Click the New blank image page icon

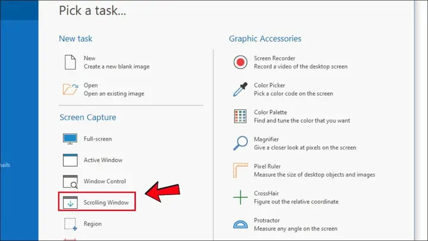70,62
